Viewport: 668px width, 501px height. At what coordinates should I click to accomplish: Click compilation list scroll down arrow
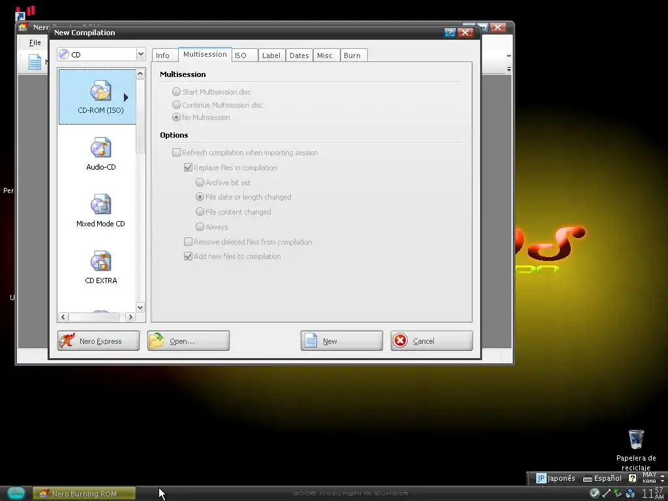[x=140, y=307]
